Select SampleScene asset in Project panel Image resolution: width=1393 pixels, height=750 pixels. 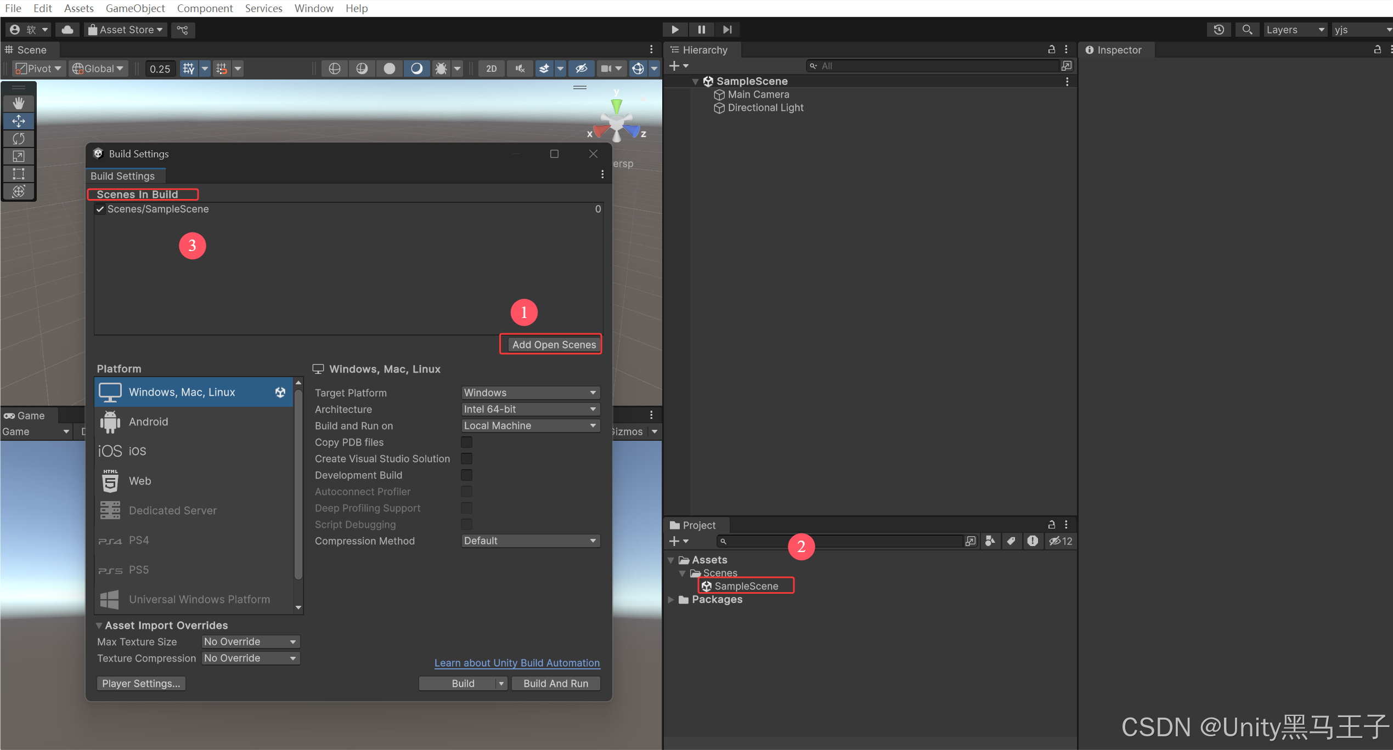tap(746, 586)
